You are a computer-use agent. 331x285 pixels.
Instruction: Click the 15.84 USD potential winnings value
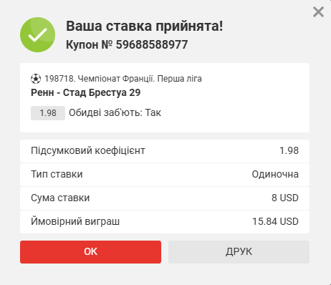coord(275,221)
